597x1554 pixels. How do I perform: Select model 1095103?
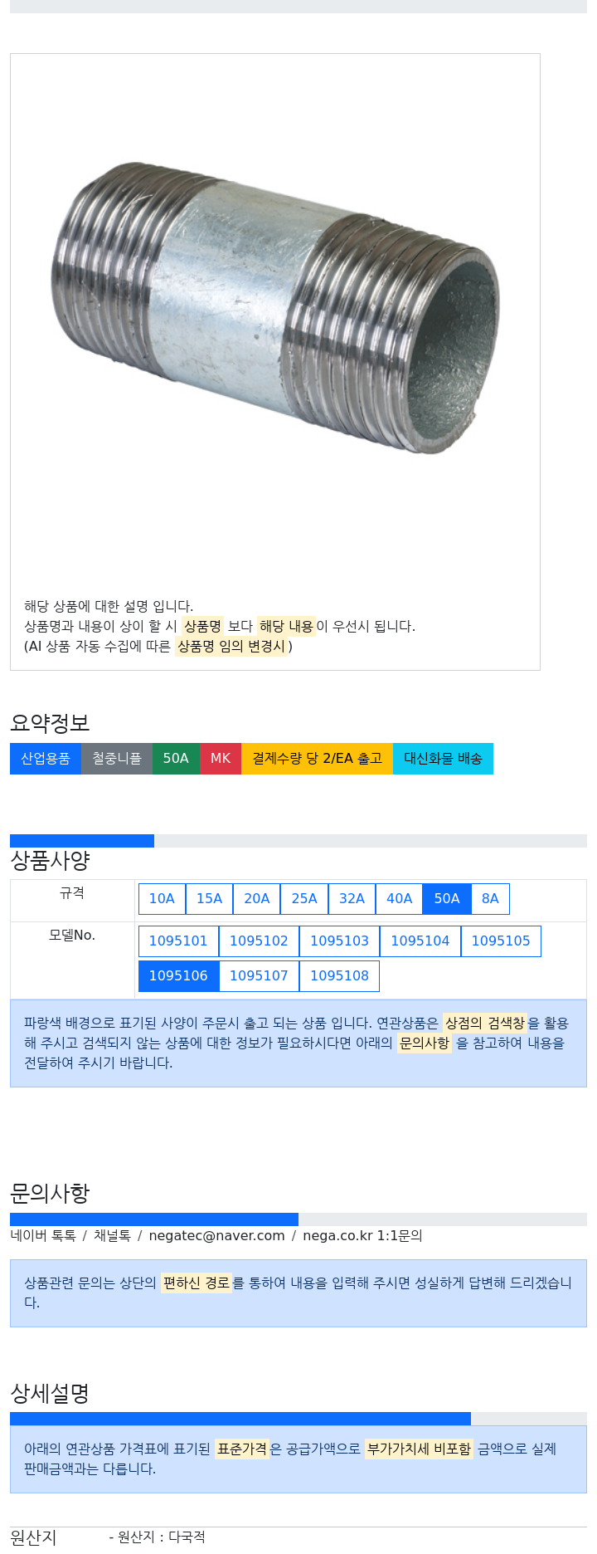coord(339,941)
